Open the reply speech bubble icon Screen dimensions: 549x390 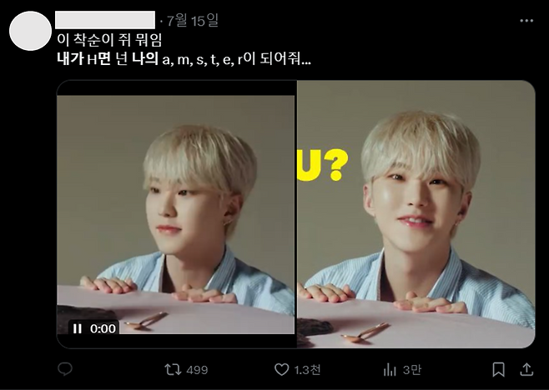click(x=65, y=369)
